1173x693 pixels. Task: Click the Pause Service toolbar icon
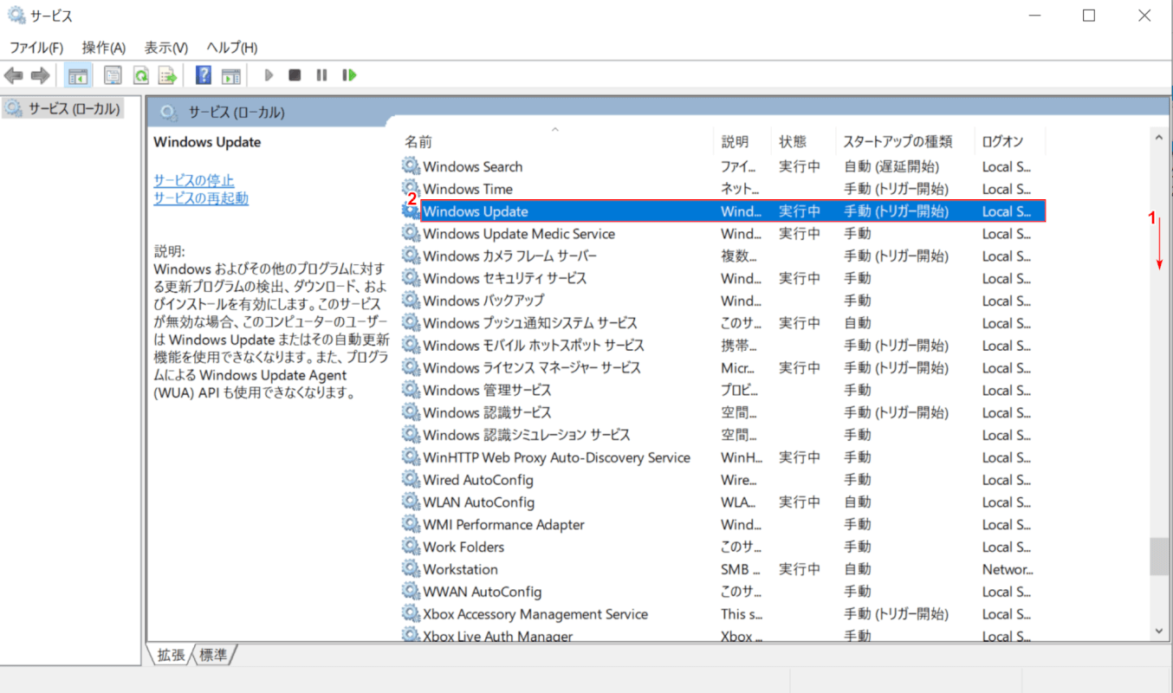coord(321,75)
